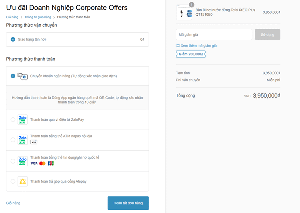300x213 pixels.
Task: Click the Mastercard icon
Action: coord(42,163)
